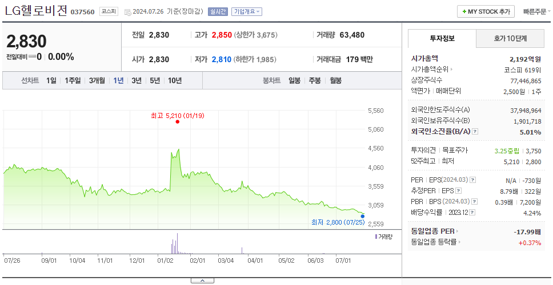Click the help icon next to 외국인소진율(B/A)

475,132
